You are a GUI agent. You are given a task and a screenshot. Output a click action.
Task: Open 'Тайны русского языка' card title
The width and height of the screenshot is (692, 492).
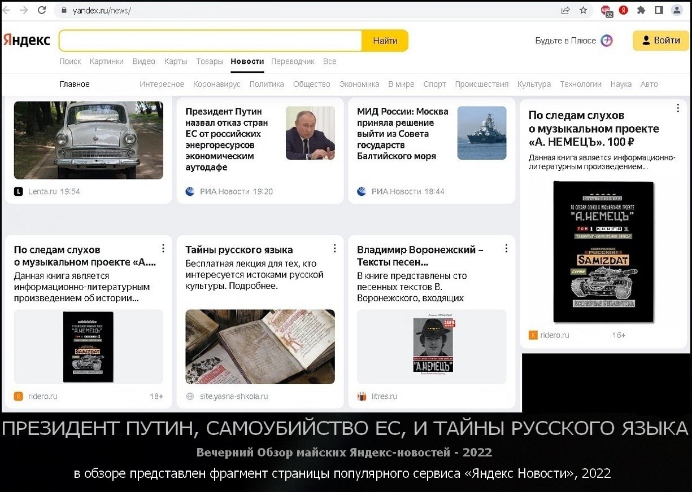239,249
